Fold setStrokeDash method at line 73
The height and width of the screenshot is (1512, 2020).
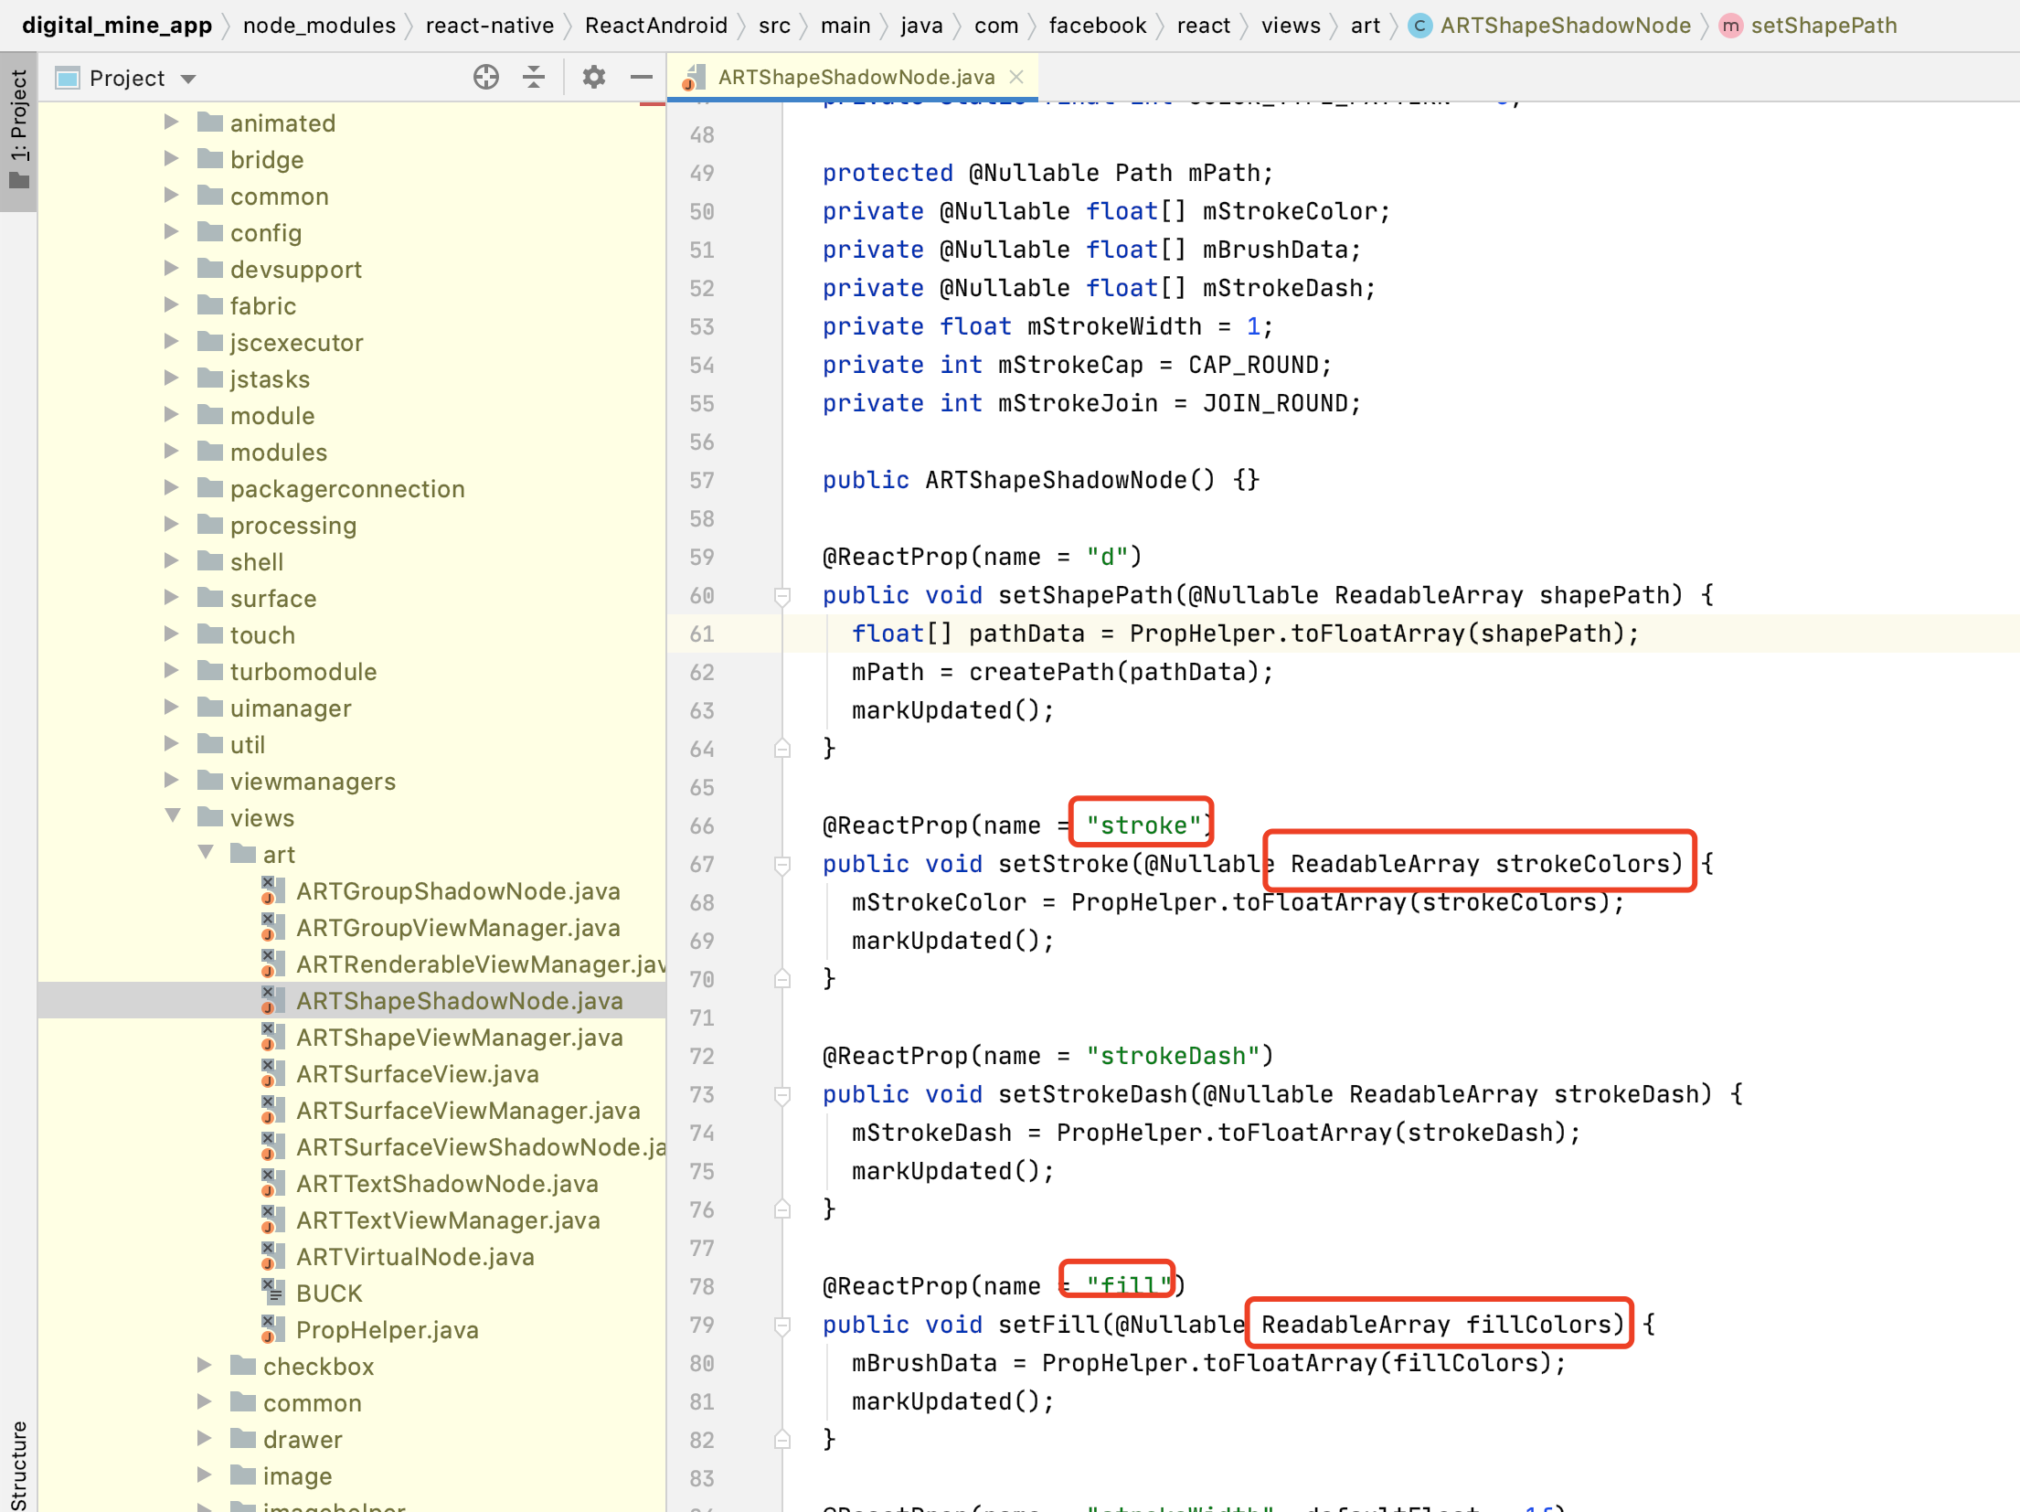click(x=782, y=1095)
